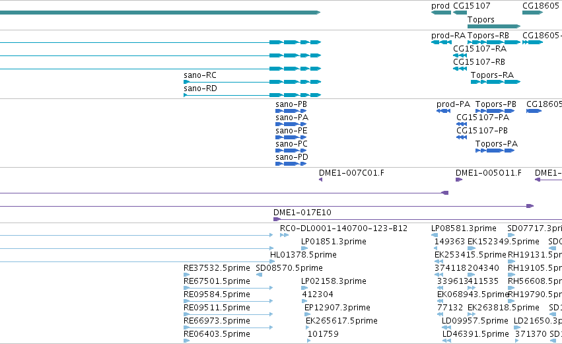This screenshot has width=562, height=344.
Task: Select the EK068943.5prime EST label
Action: pos(473,295)
